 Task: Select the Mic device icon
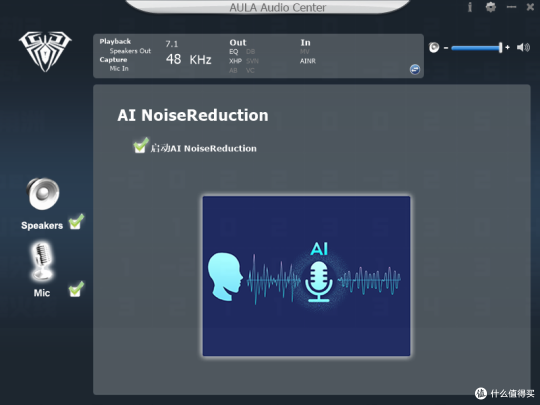(42, 260)
